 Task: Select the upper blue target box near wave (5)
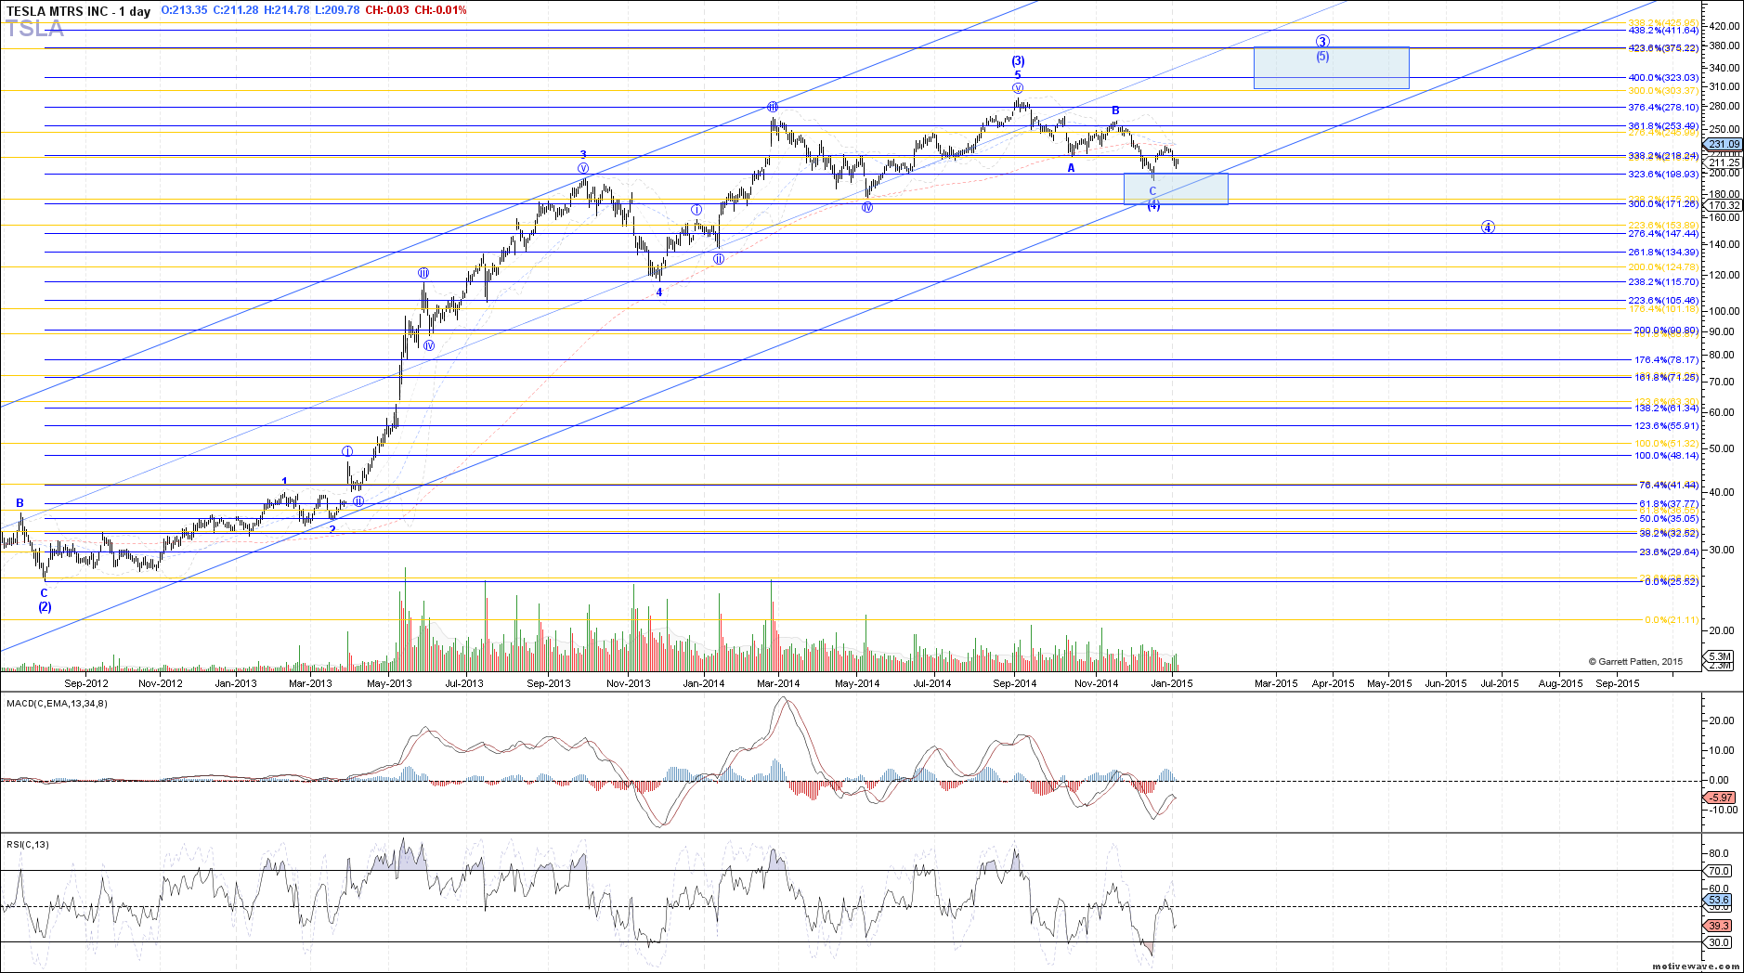1331,68
